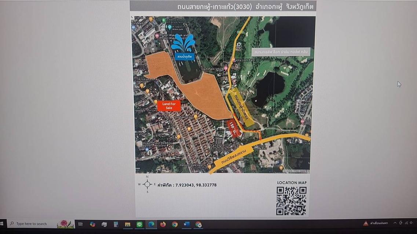Open File Explorer from the taskbar
The image size is (417, 234).
point(128,224)
